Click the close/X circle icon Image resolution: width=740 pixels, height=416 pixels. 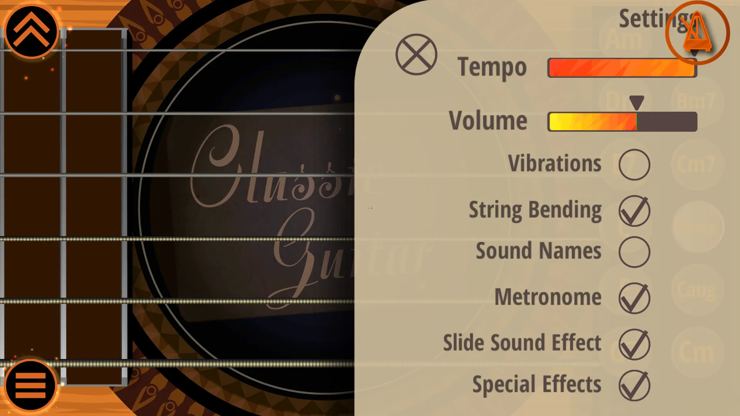click(x=416, y=55)
